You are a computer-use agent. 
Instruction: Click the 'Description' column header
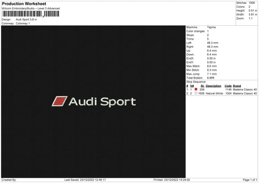(213, 86)
